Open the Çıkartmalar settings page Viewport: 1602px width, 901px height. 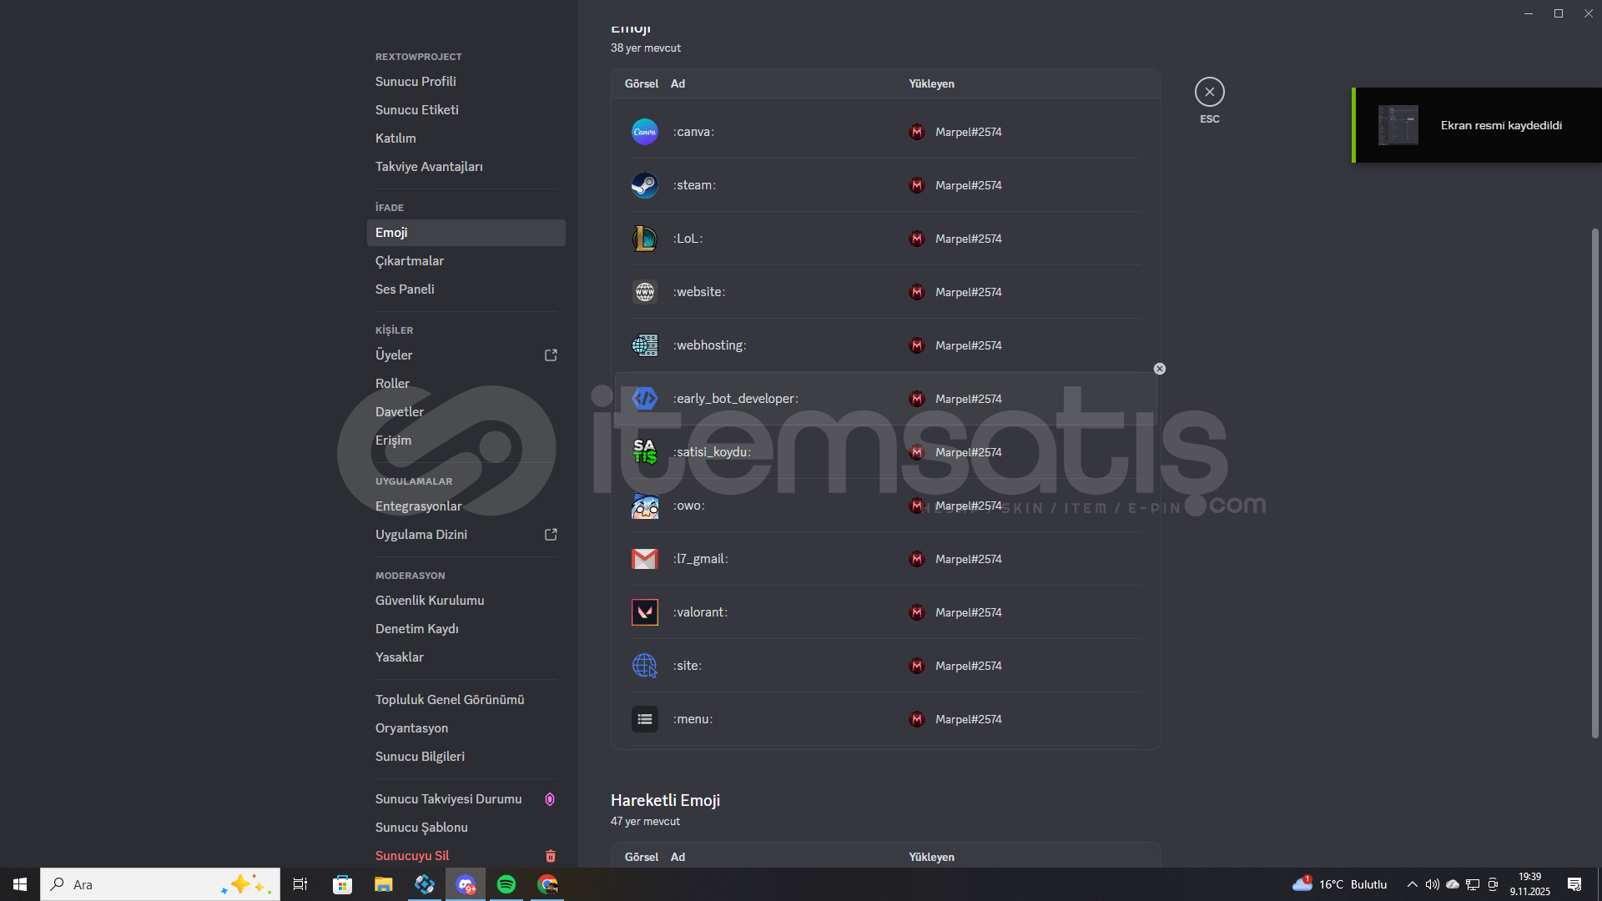click(410, 261)
